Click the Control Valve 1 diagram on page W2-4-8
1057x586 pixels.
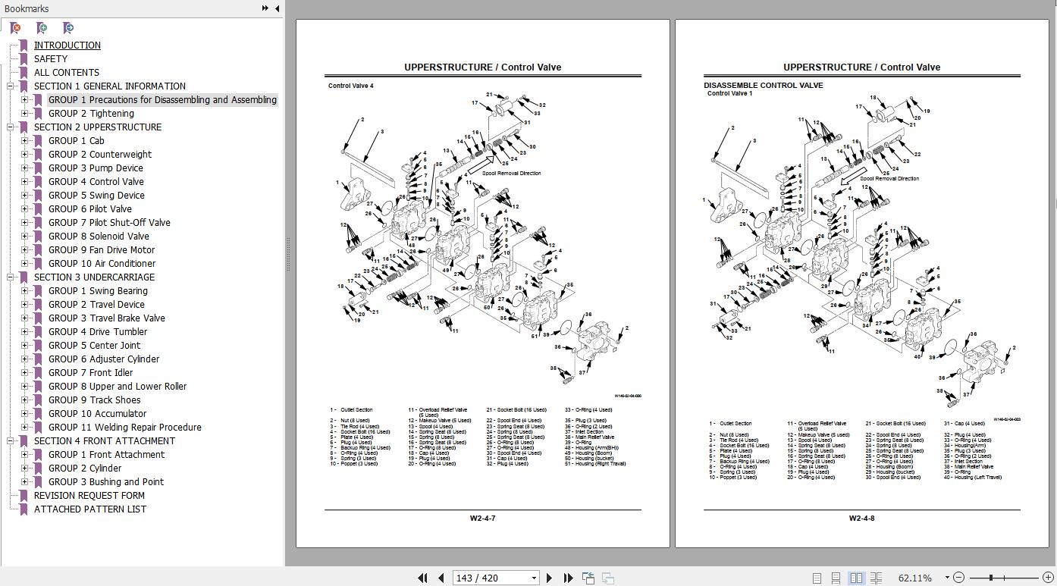point(861,250)
